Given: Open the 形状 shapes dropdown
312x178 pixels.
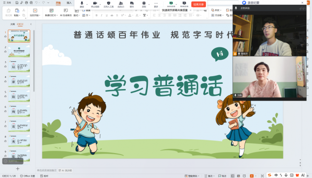Looking at the screenshot, I should (216, 10).
